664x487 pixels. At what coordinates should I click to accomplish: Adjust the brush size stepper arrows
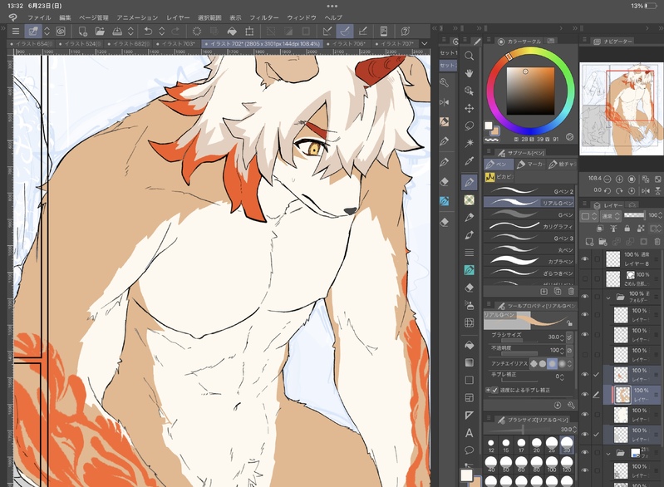click(x=562, y=337)
